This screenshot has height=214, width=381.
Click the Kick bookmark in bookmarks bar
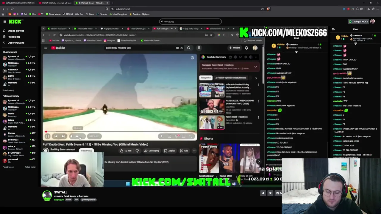pyautogui.click(x=32, y=14)
